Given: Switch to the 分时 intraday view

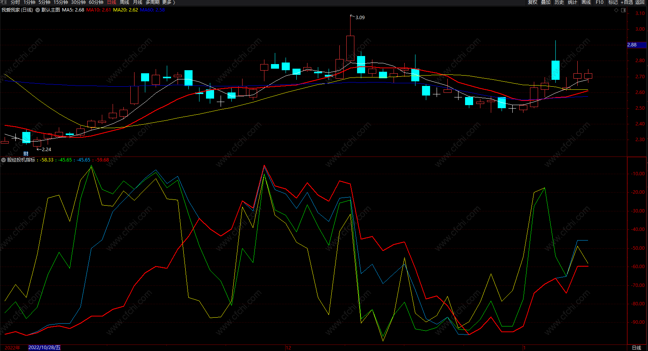Looking at the screenshot, I should tap(15, 2).
